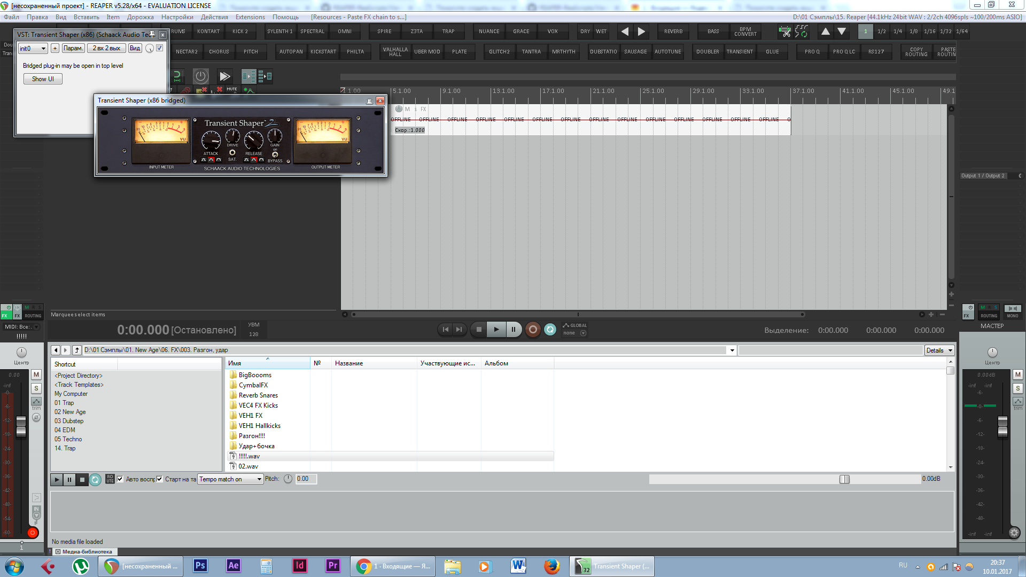Click the Record button in transport
This screenshot has width=1026, height=577.
point(532,329)
